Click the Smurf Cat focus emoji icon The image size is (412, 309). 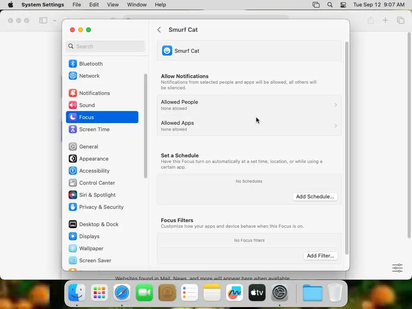(167, 51)
